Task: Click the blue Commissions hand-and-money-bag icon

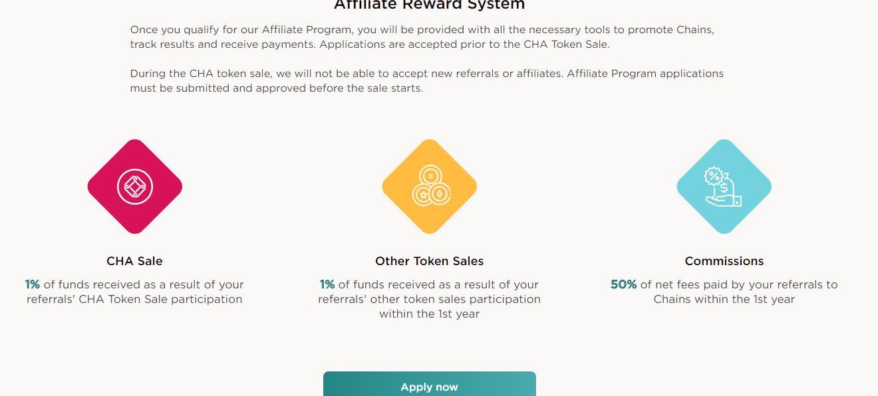Action: point(724,187)
